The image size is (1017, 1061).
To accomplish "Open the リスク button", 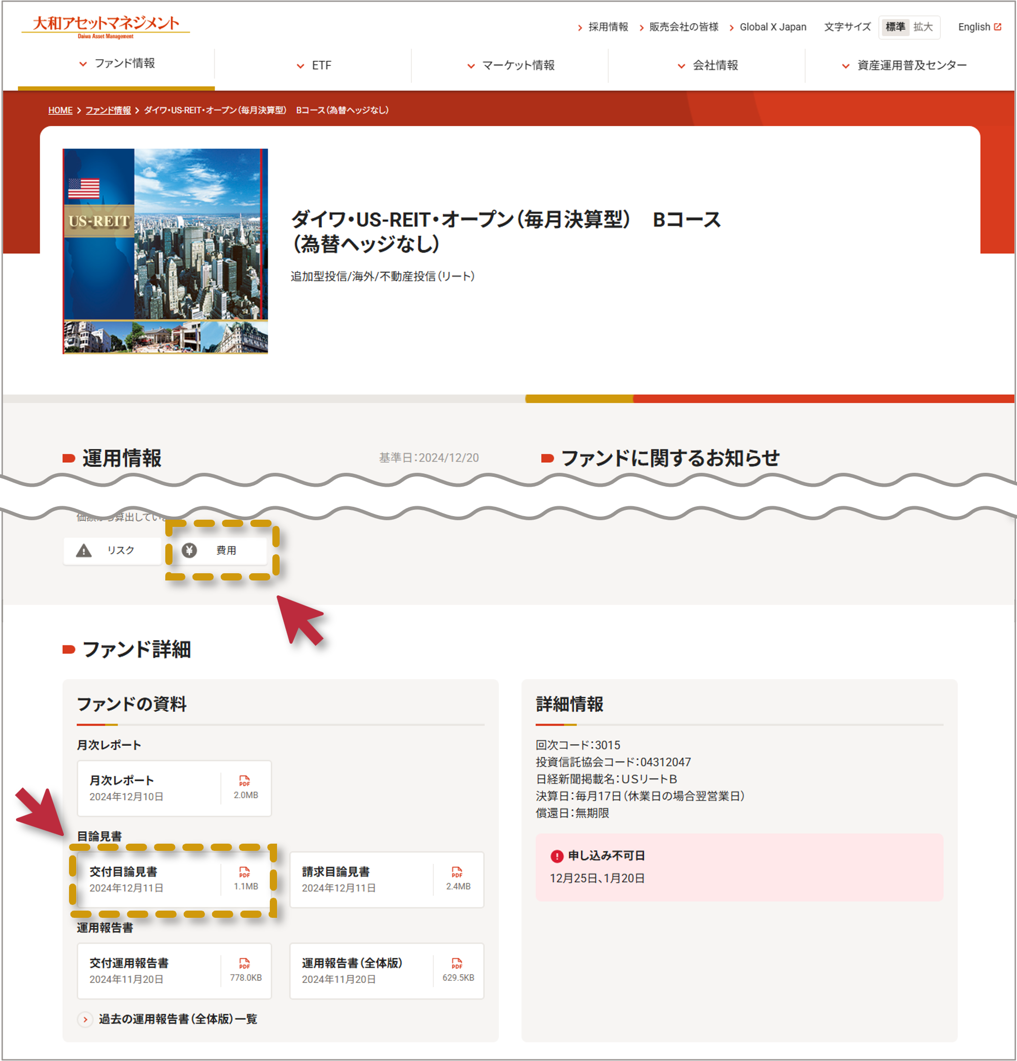I will [112, 551].
